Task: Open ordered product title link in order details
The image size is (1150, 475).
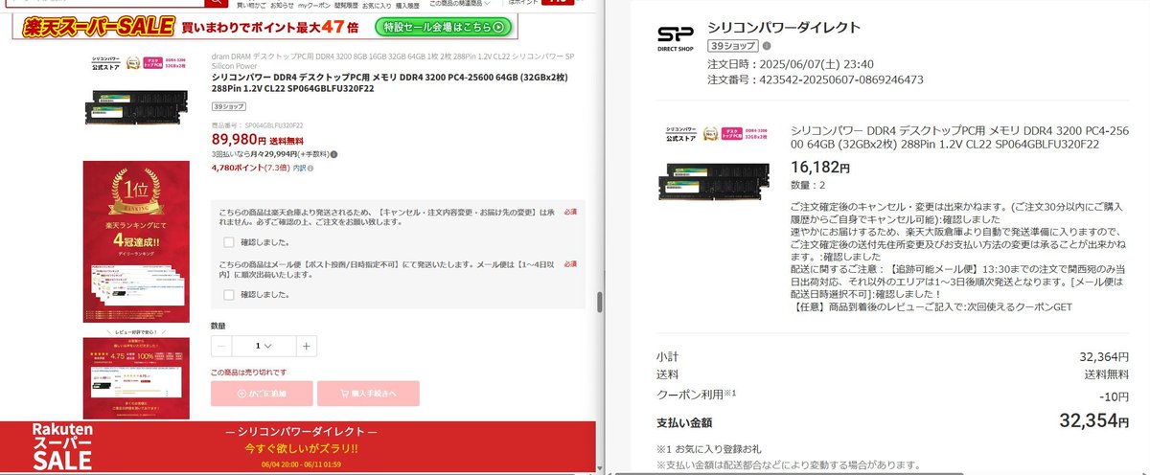Action: pos(959,137)
